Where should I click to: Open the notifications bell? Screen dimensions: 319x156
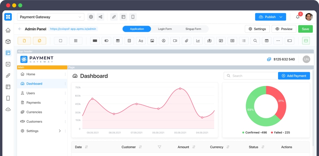298,17
